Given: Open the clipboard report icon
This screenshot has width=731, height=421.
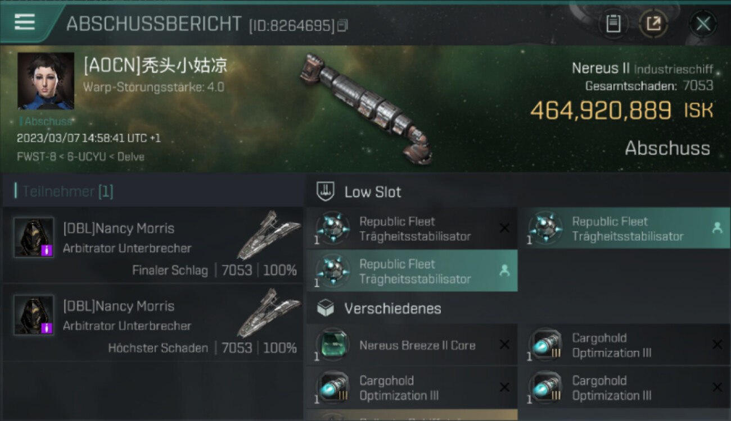Looking at the screenshot, I should coord(613,24).
